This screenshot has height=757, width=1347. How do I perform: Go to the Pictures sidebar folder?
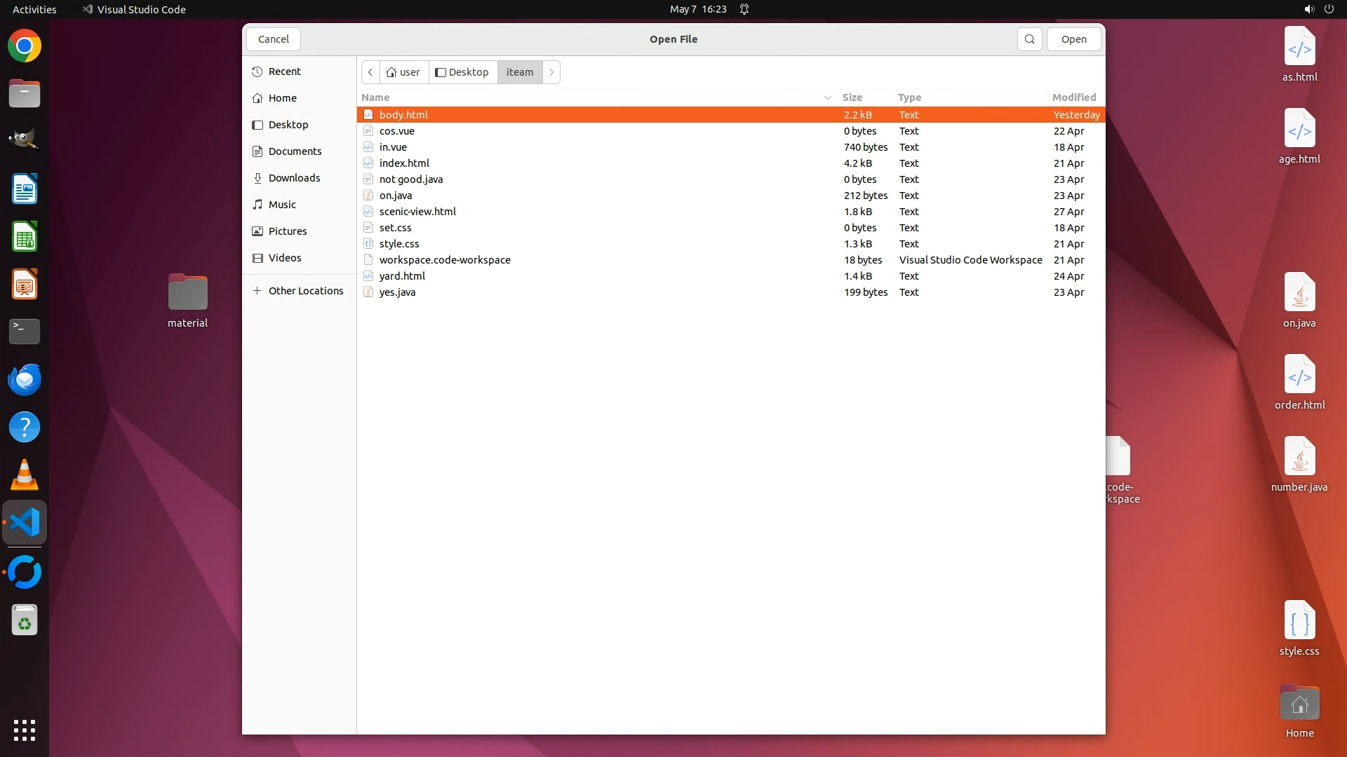click(x=287, y=231)
